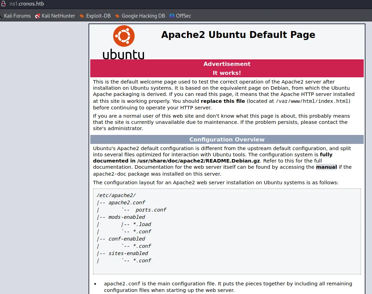Screen dimensions: 372x294
Task: Click '*.conf' under mods-enabled
Action: 142,232
